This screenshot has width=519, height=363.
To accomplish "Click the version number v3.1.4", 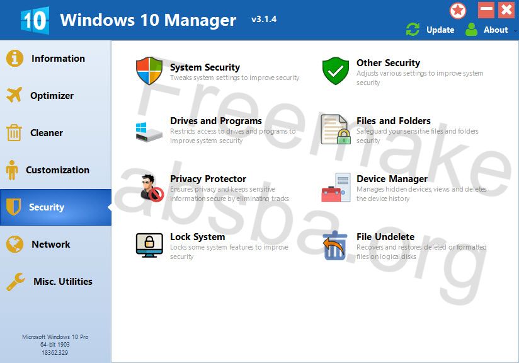I will pos(264,19).
